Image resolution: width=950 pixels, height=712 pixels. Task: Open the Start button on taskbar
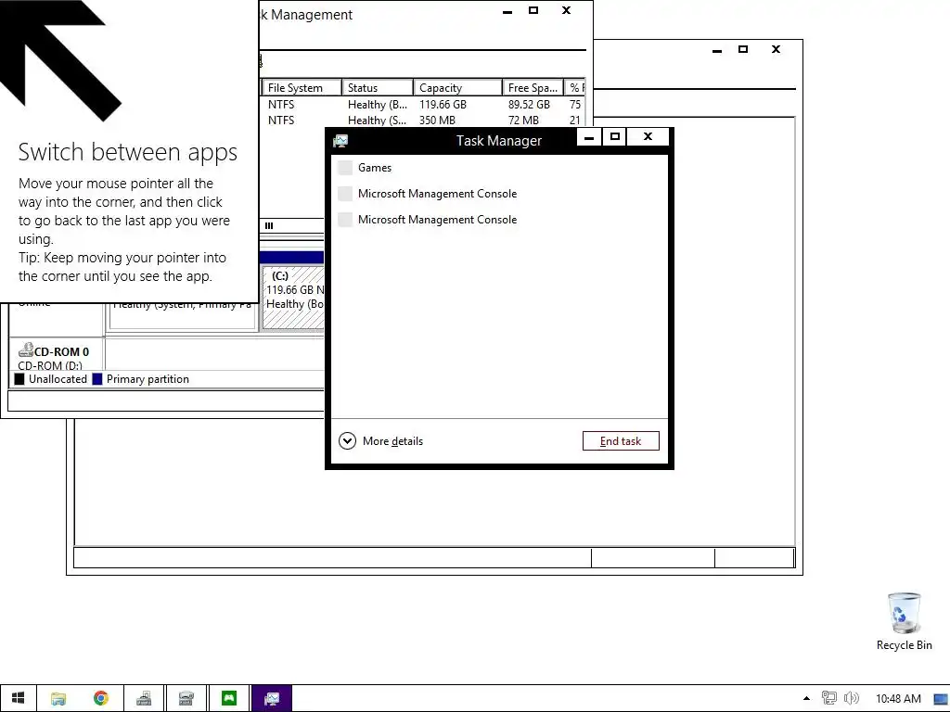click(x=19, y=698)
